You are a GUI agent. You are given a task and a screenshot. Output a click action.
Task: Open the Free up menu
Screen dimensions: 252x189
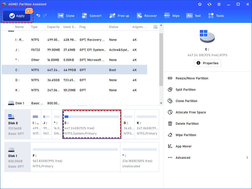tap(119, 16)
